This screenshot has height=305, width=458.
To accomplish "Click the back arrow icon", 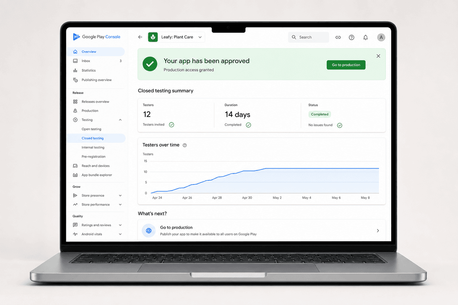I will pos(140,37).
